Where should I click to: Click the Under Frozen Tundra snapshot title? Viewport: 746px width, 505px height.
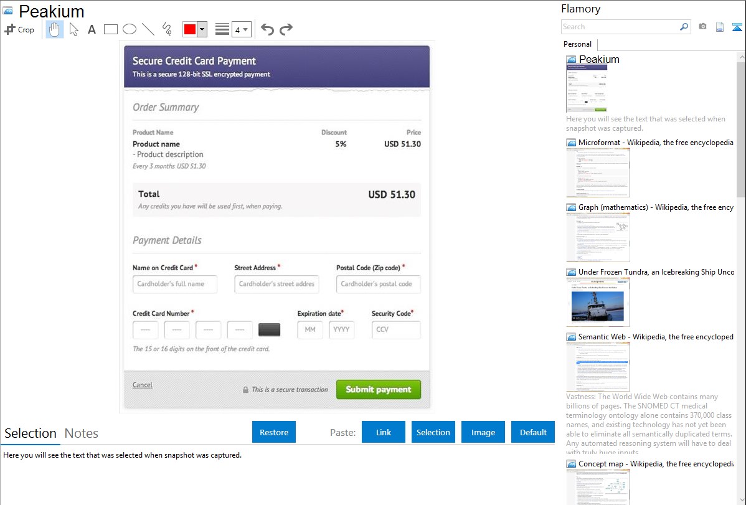tap(656, 271)
